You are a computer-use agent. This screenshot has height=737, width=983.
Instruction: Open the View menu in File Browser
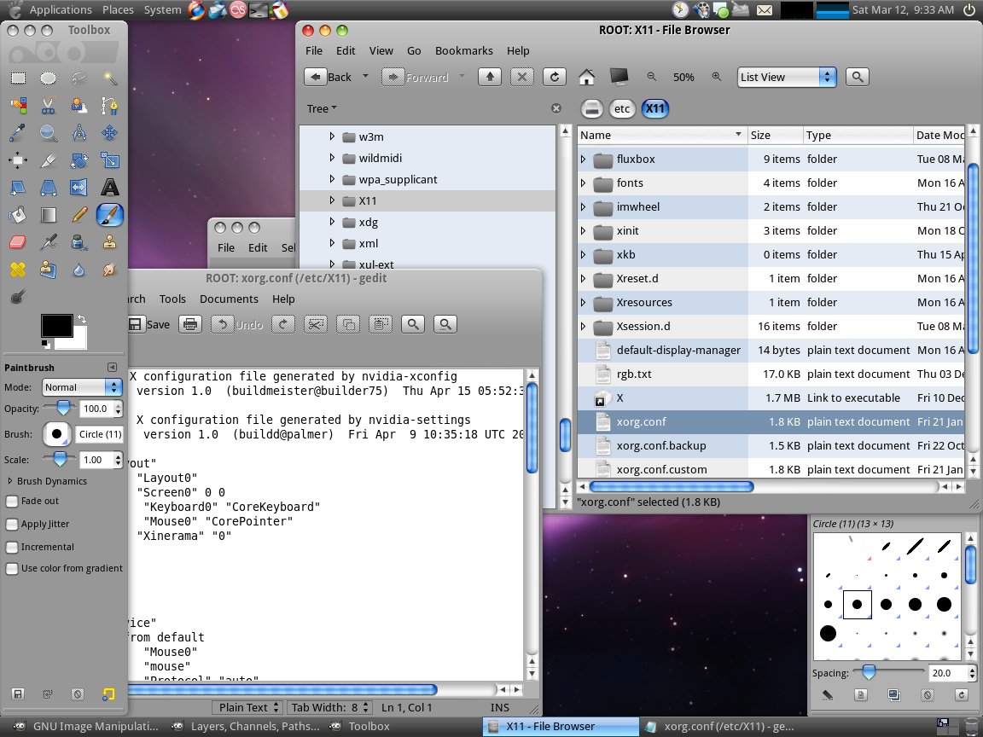[x=381, y=51]
